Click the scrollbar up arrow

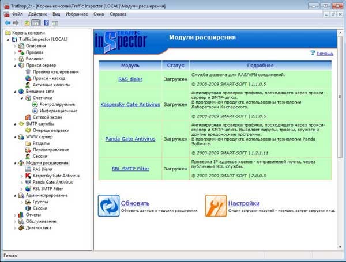click(340, 33)
